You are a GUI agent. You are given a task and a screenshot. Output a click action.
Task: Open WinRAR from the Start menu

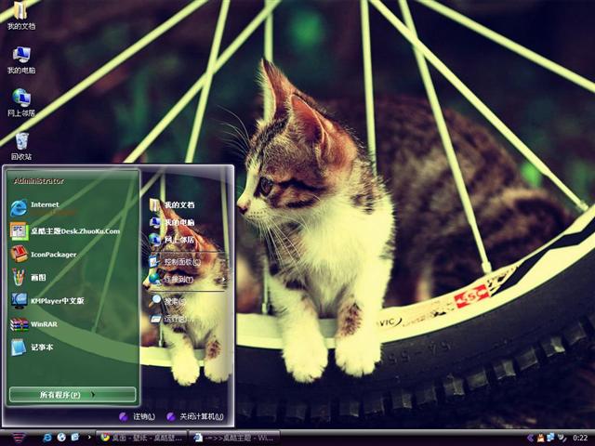34,324
